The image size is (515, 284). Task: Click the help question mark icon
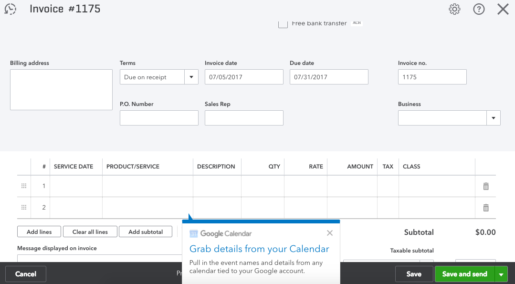479,9
